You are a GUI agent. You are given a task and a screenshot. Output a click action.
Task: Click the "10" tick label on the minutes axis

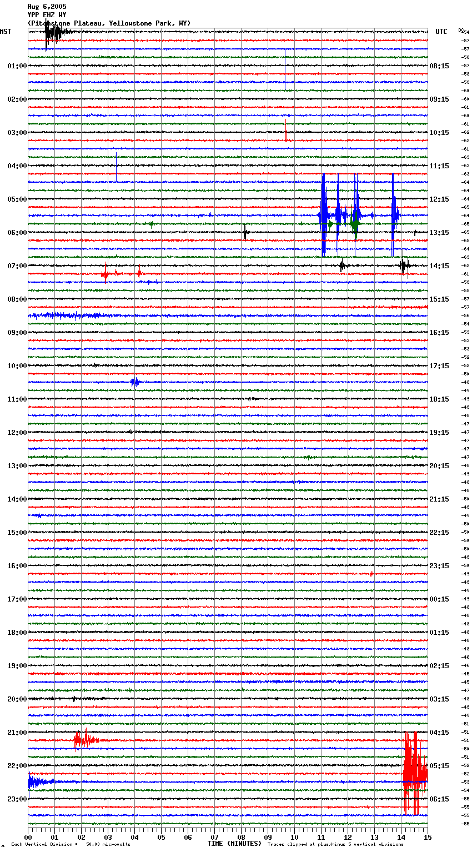coord(294,837)
